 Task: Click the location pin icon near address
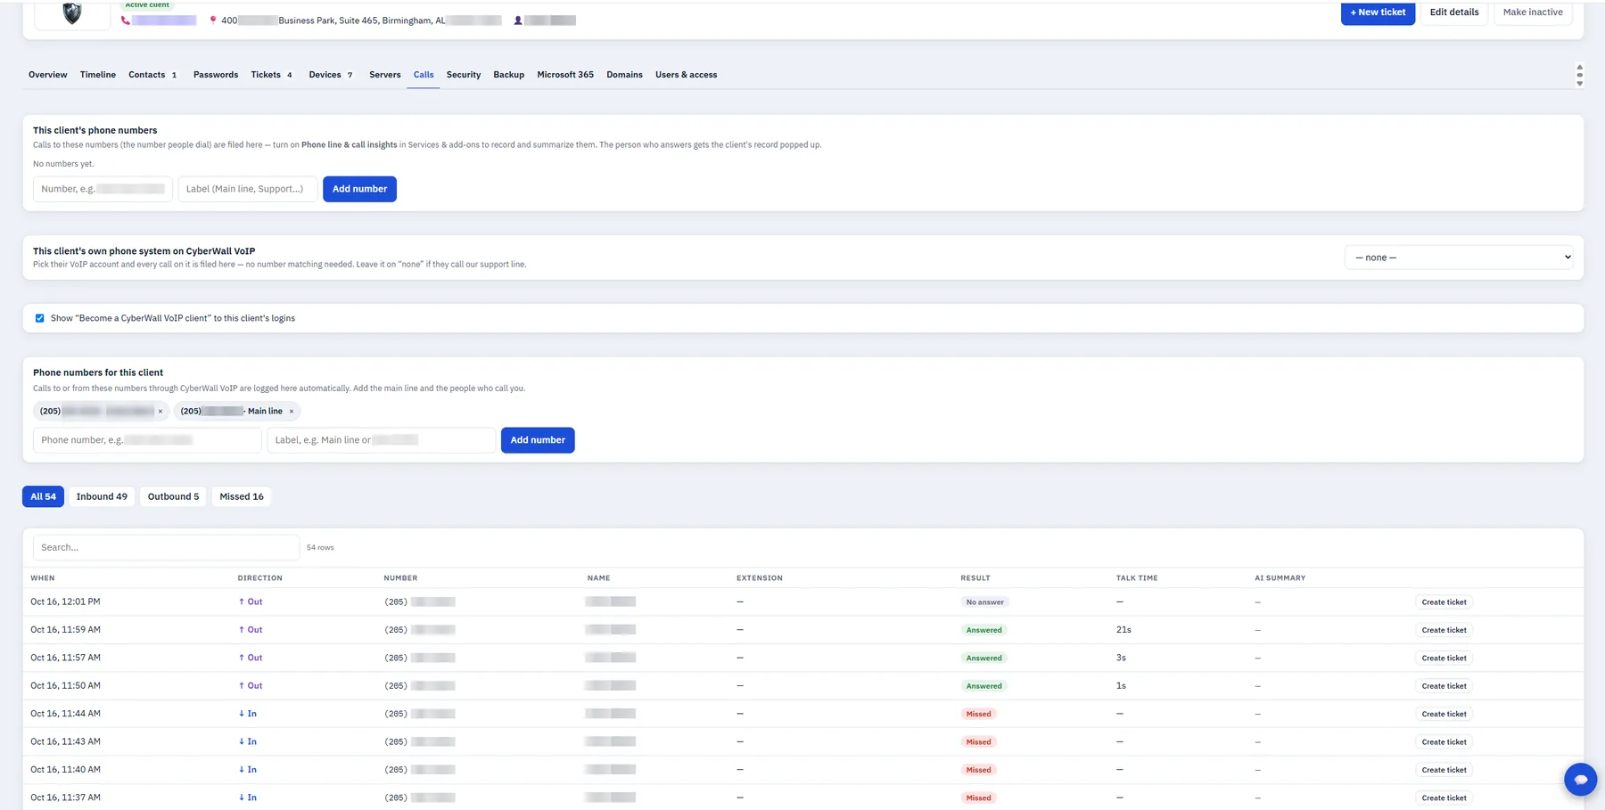tap(213, 20)
